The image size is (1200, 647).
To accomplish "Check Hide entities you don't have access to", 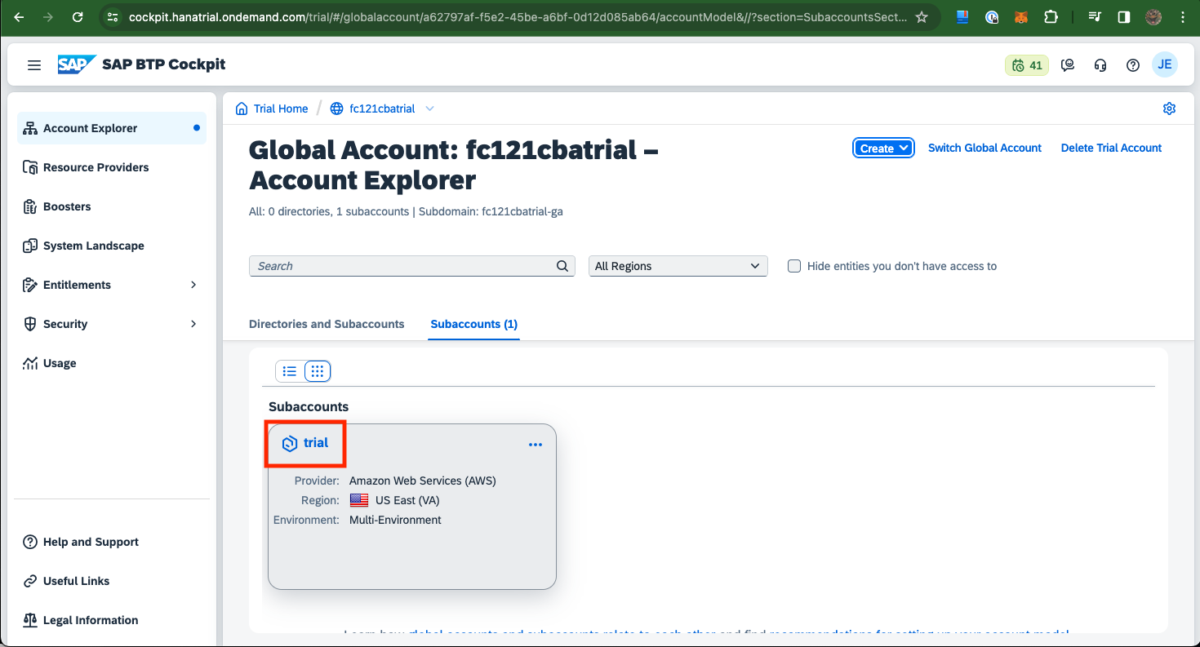I will (794, 266).
